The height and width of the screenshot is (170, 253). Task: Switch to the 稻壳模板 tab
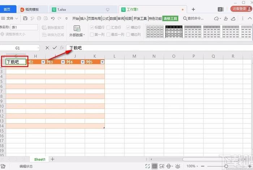pos(32,9)
